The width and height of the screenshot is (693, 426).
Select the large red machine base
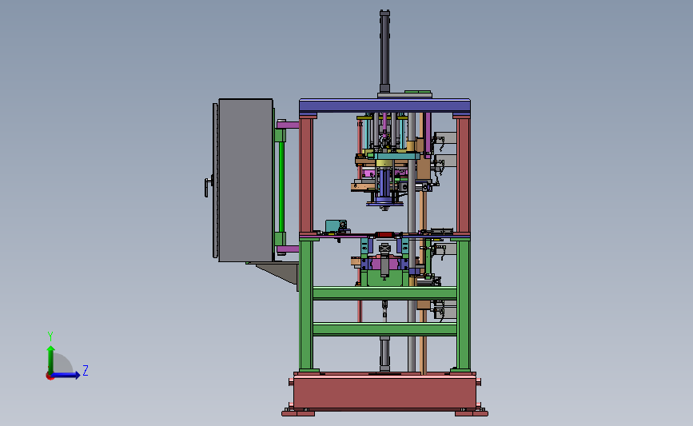tap(384, 392)
